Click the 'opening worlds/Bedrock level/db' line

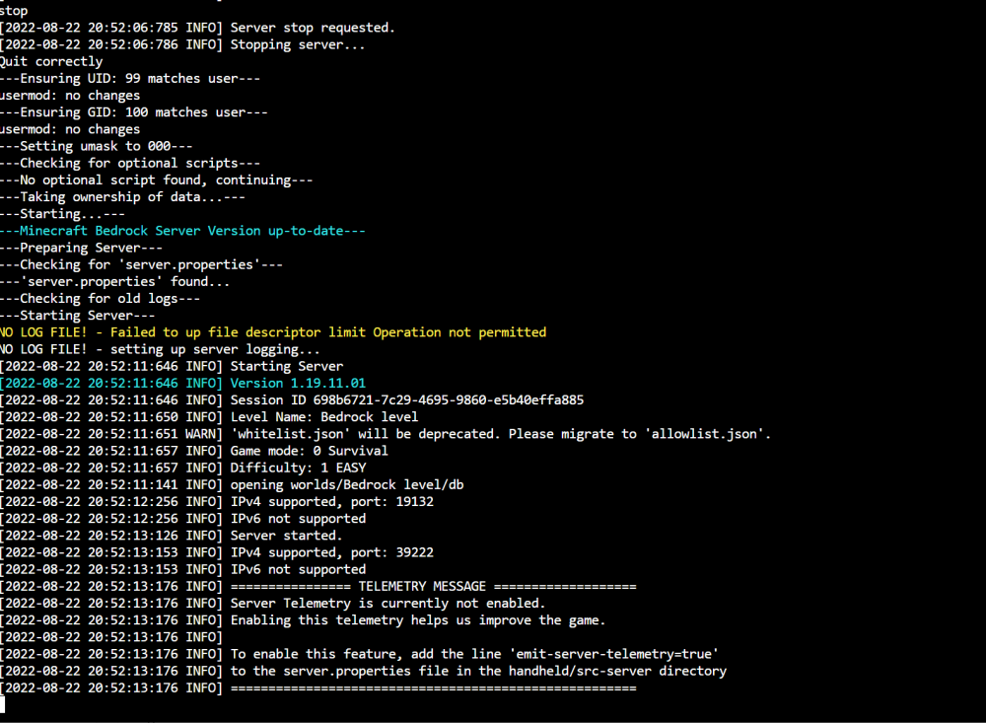(x=232, y=485)
